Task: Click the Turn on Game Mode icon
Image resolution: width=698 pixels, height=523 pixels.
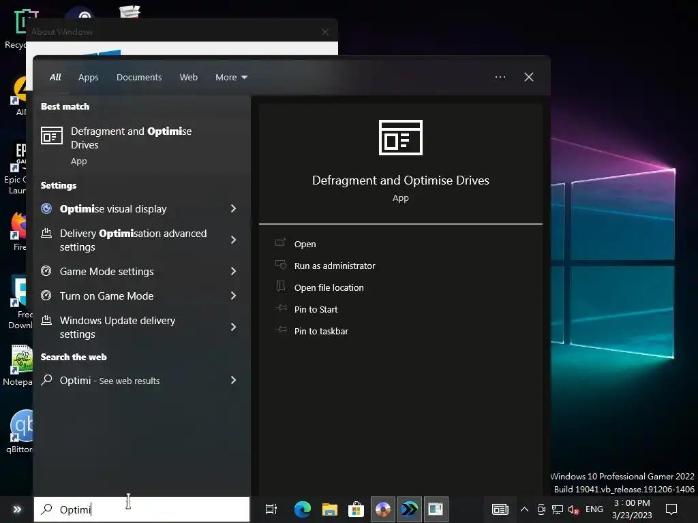Action: pyautogui.click(x=46, y=296)
